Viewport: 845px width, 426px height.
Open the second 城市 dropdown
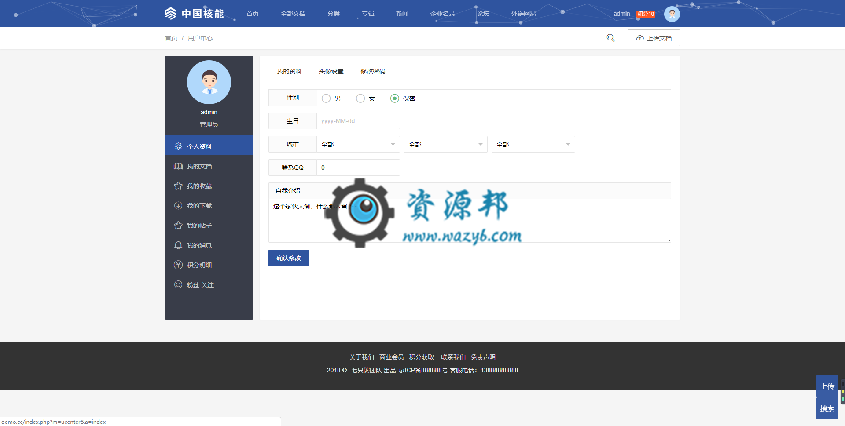click(446, 144)
